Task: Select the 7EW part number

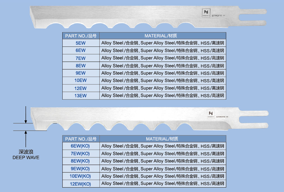Action: pos(81,58)
